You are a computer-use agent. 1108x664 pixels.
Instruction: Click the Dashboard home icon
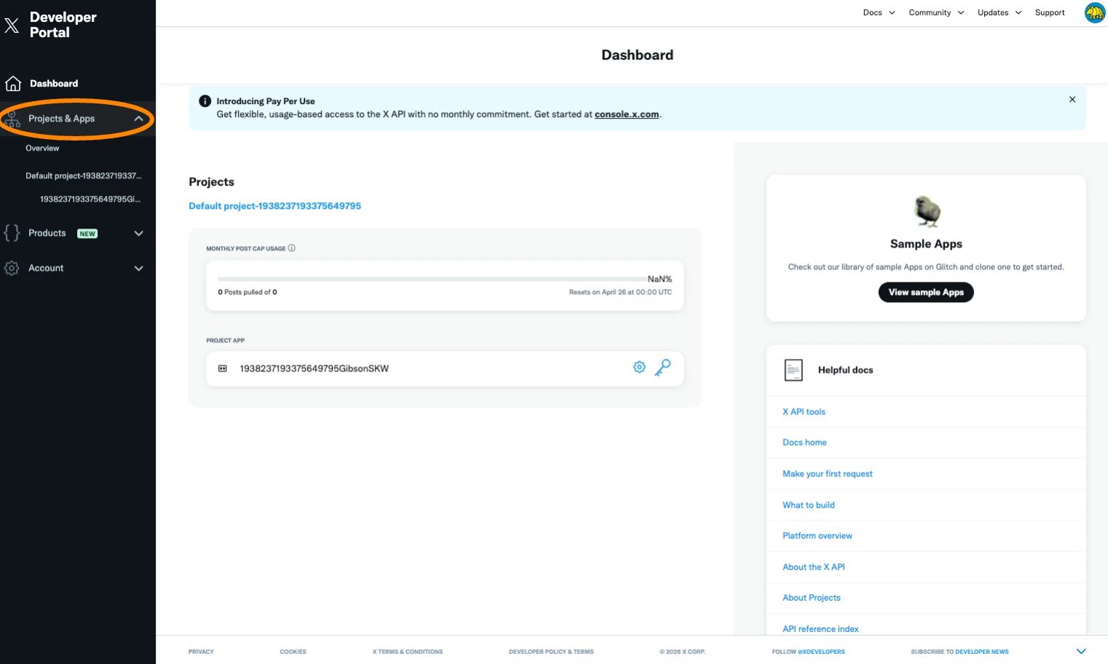coord(13,84)
